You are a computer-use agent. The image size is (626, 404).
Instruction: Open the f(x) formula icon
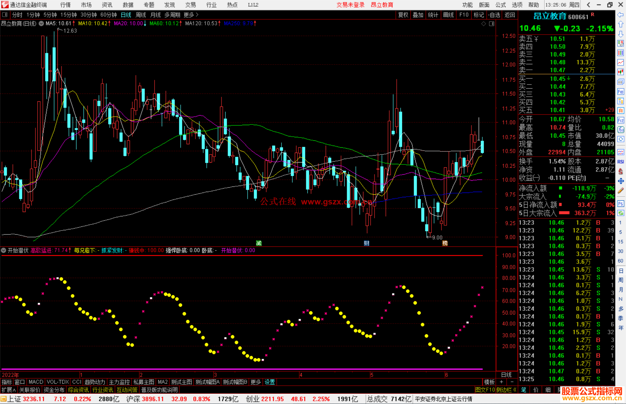click(620, 130)
